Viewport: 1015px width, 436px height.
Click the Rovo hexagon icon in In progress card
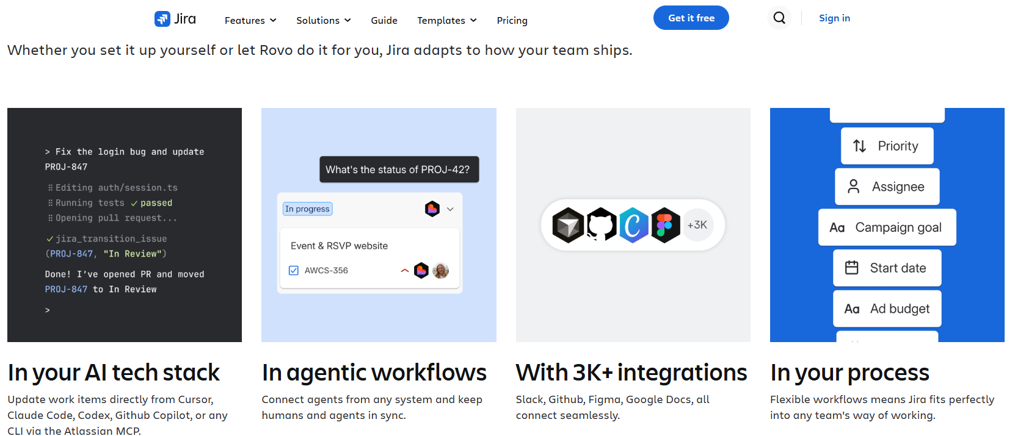(x=432, y=209)
